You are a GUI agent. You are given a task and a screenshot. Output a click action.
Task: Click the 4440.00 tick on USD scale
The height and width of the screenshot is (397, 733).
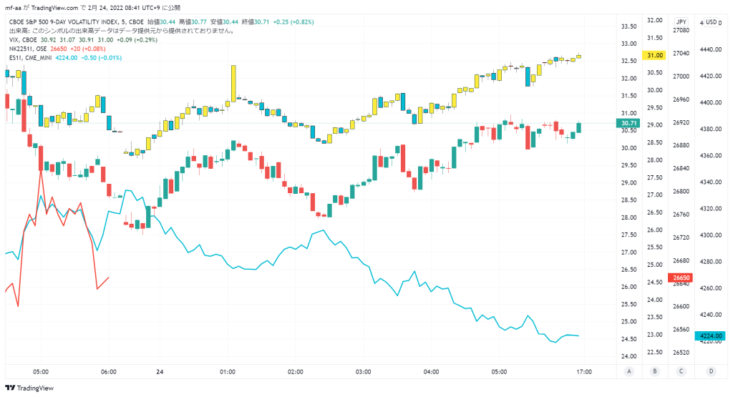[711, 49]
